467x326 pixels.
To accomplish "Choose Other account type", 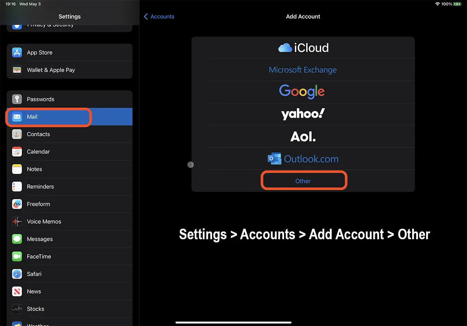I will (303, 181).
